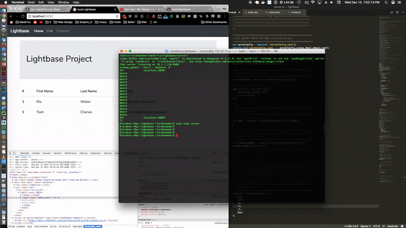
Task: Open Time Machine menu bar icon
Action: click(299, 3)
